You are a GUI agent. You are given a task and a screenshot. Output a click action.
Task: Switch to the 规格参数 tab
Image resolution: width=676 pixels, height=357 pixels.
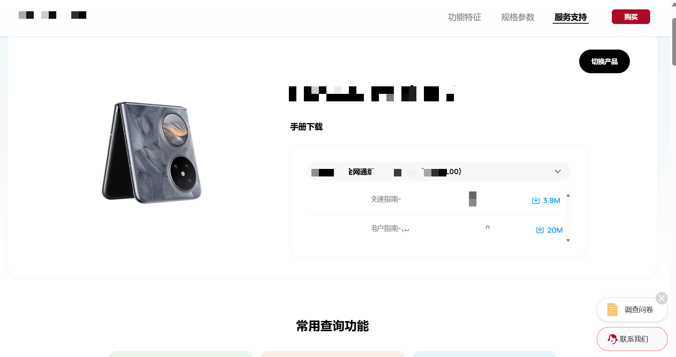coord(518,17)
